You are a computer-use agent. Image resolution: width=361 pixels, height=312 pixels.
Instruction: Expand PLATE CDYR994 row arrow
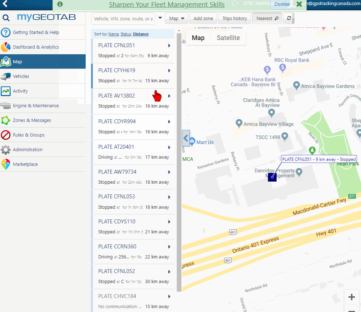[169, 122]
